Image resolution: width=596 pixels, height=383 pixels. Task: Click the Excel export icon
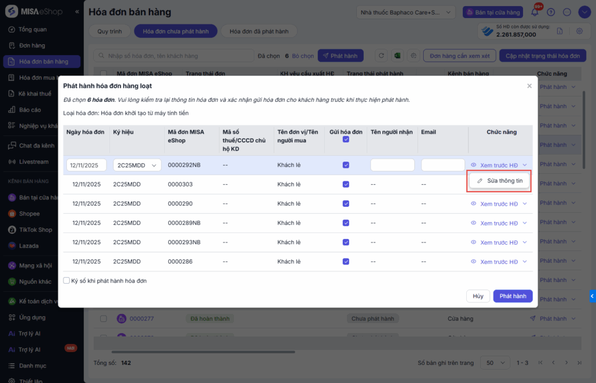[398, 56]
